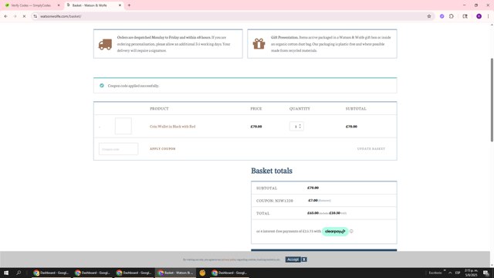Open the orange app icon in the taskbar
The image size is (494, 278).
tap(202, 273)
